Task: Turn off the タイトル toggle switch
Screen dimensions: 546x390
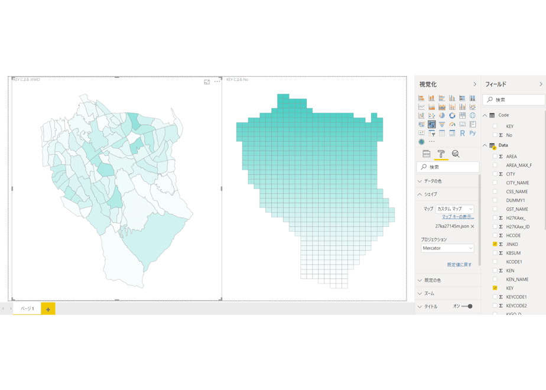Action: 467,307
